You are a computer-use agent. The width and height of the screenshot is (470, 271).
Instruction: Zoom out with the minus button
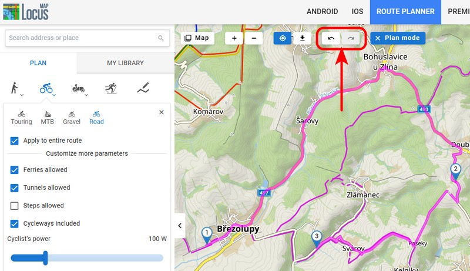(x=254, y=38)
